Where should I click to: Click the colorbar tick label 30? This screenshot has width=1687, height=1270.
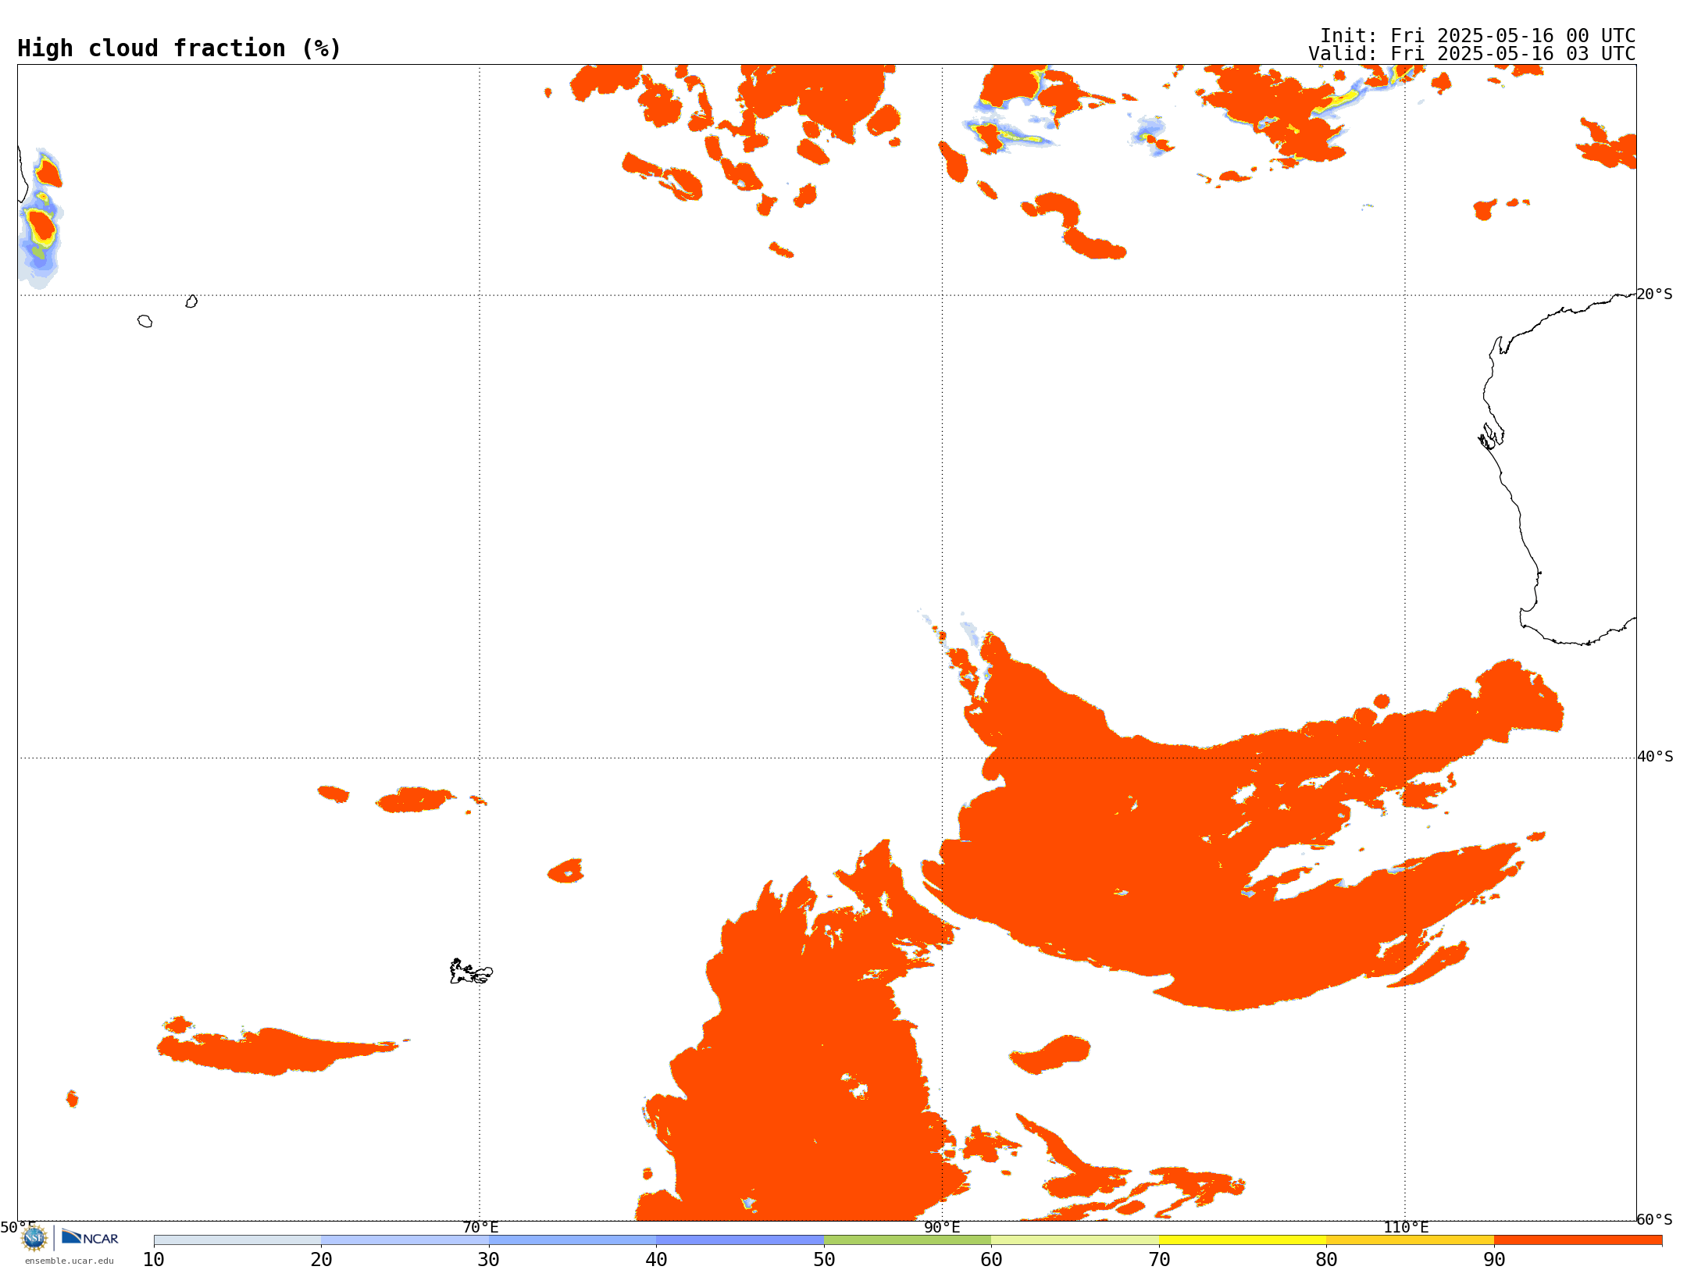pyautogui.click(x=489, y=1259)
